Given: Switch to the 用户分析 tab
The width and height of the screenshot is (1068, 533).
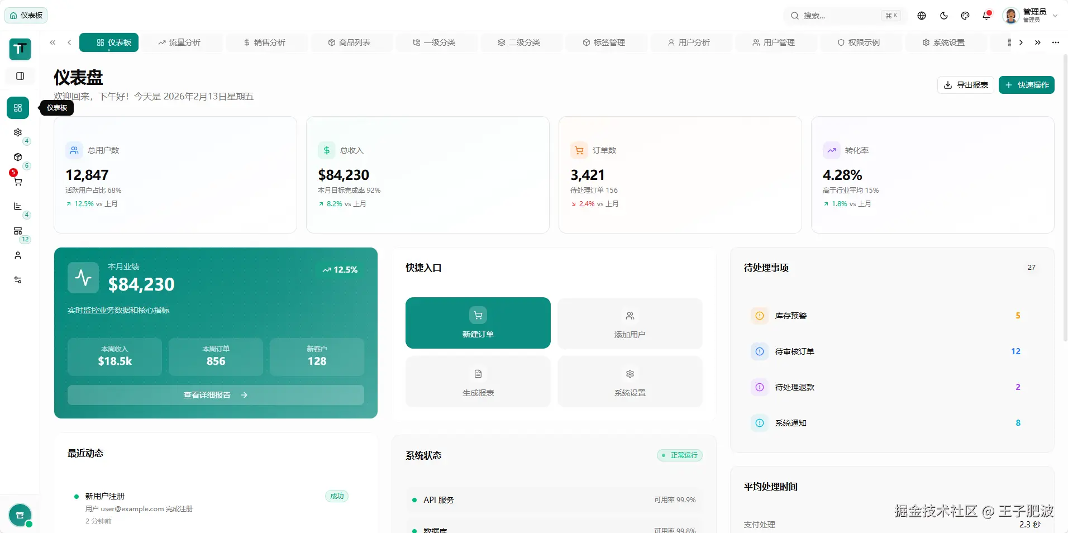Looking at the screenshot, I should pyautogui.click(x=692, y=42).
